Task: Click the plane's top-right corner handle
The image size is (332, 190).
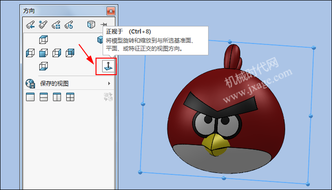Action: pyautogui.click(x=314, y=48)
